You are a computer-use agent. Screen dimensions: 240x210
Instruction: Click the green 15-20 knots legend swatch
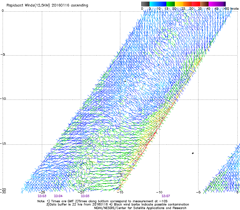171,4
